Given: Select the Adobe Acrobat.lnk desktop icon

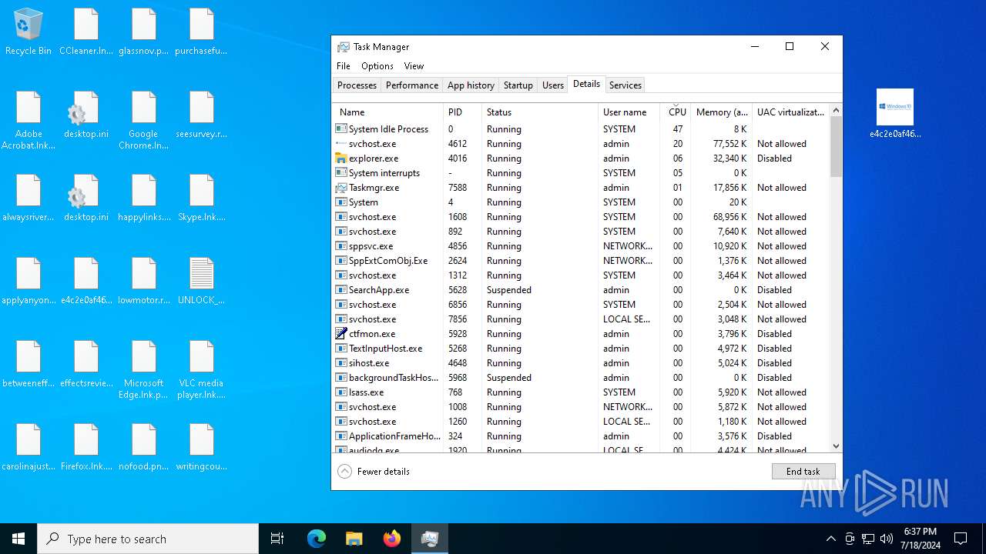Looking at the screenshot, I should 29,121.
